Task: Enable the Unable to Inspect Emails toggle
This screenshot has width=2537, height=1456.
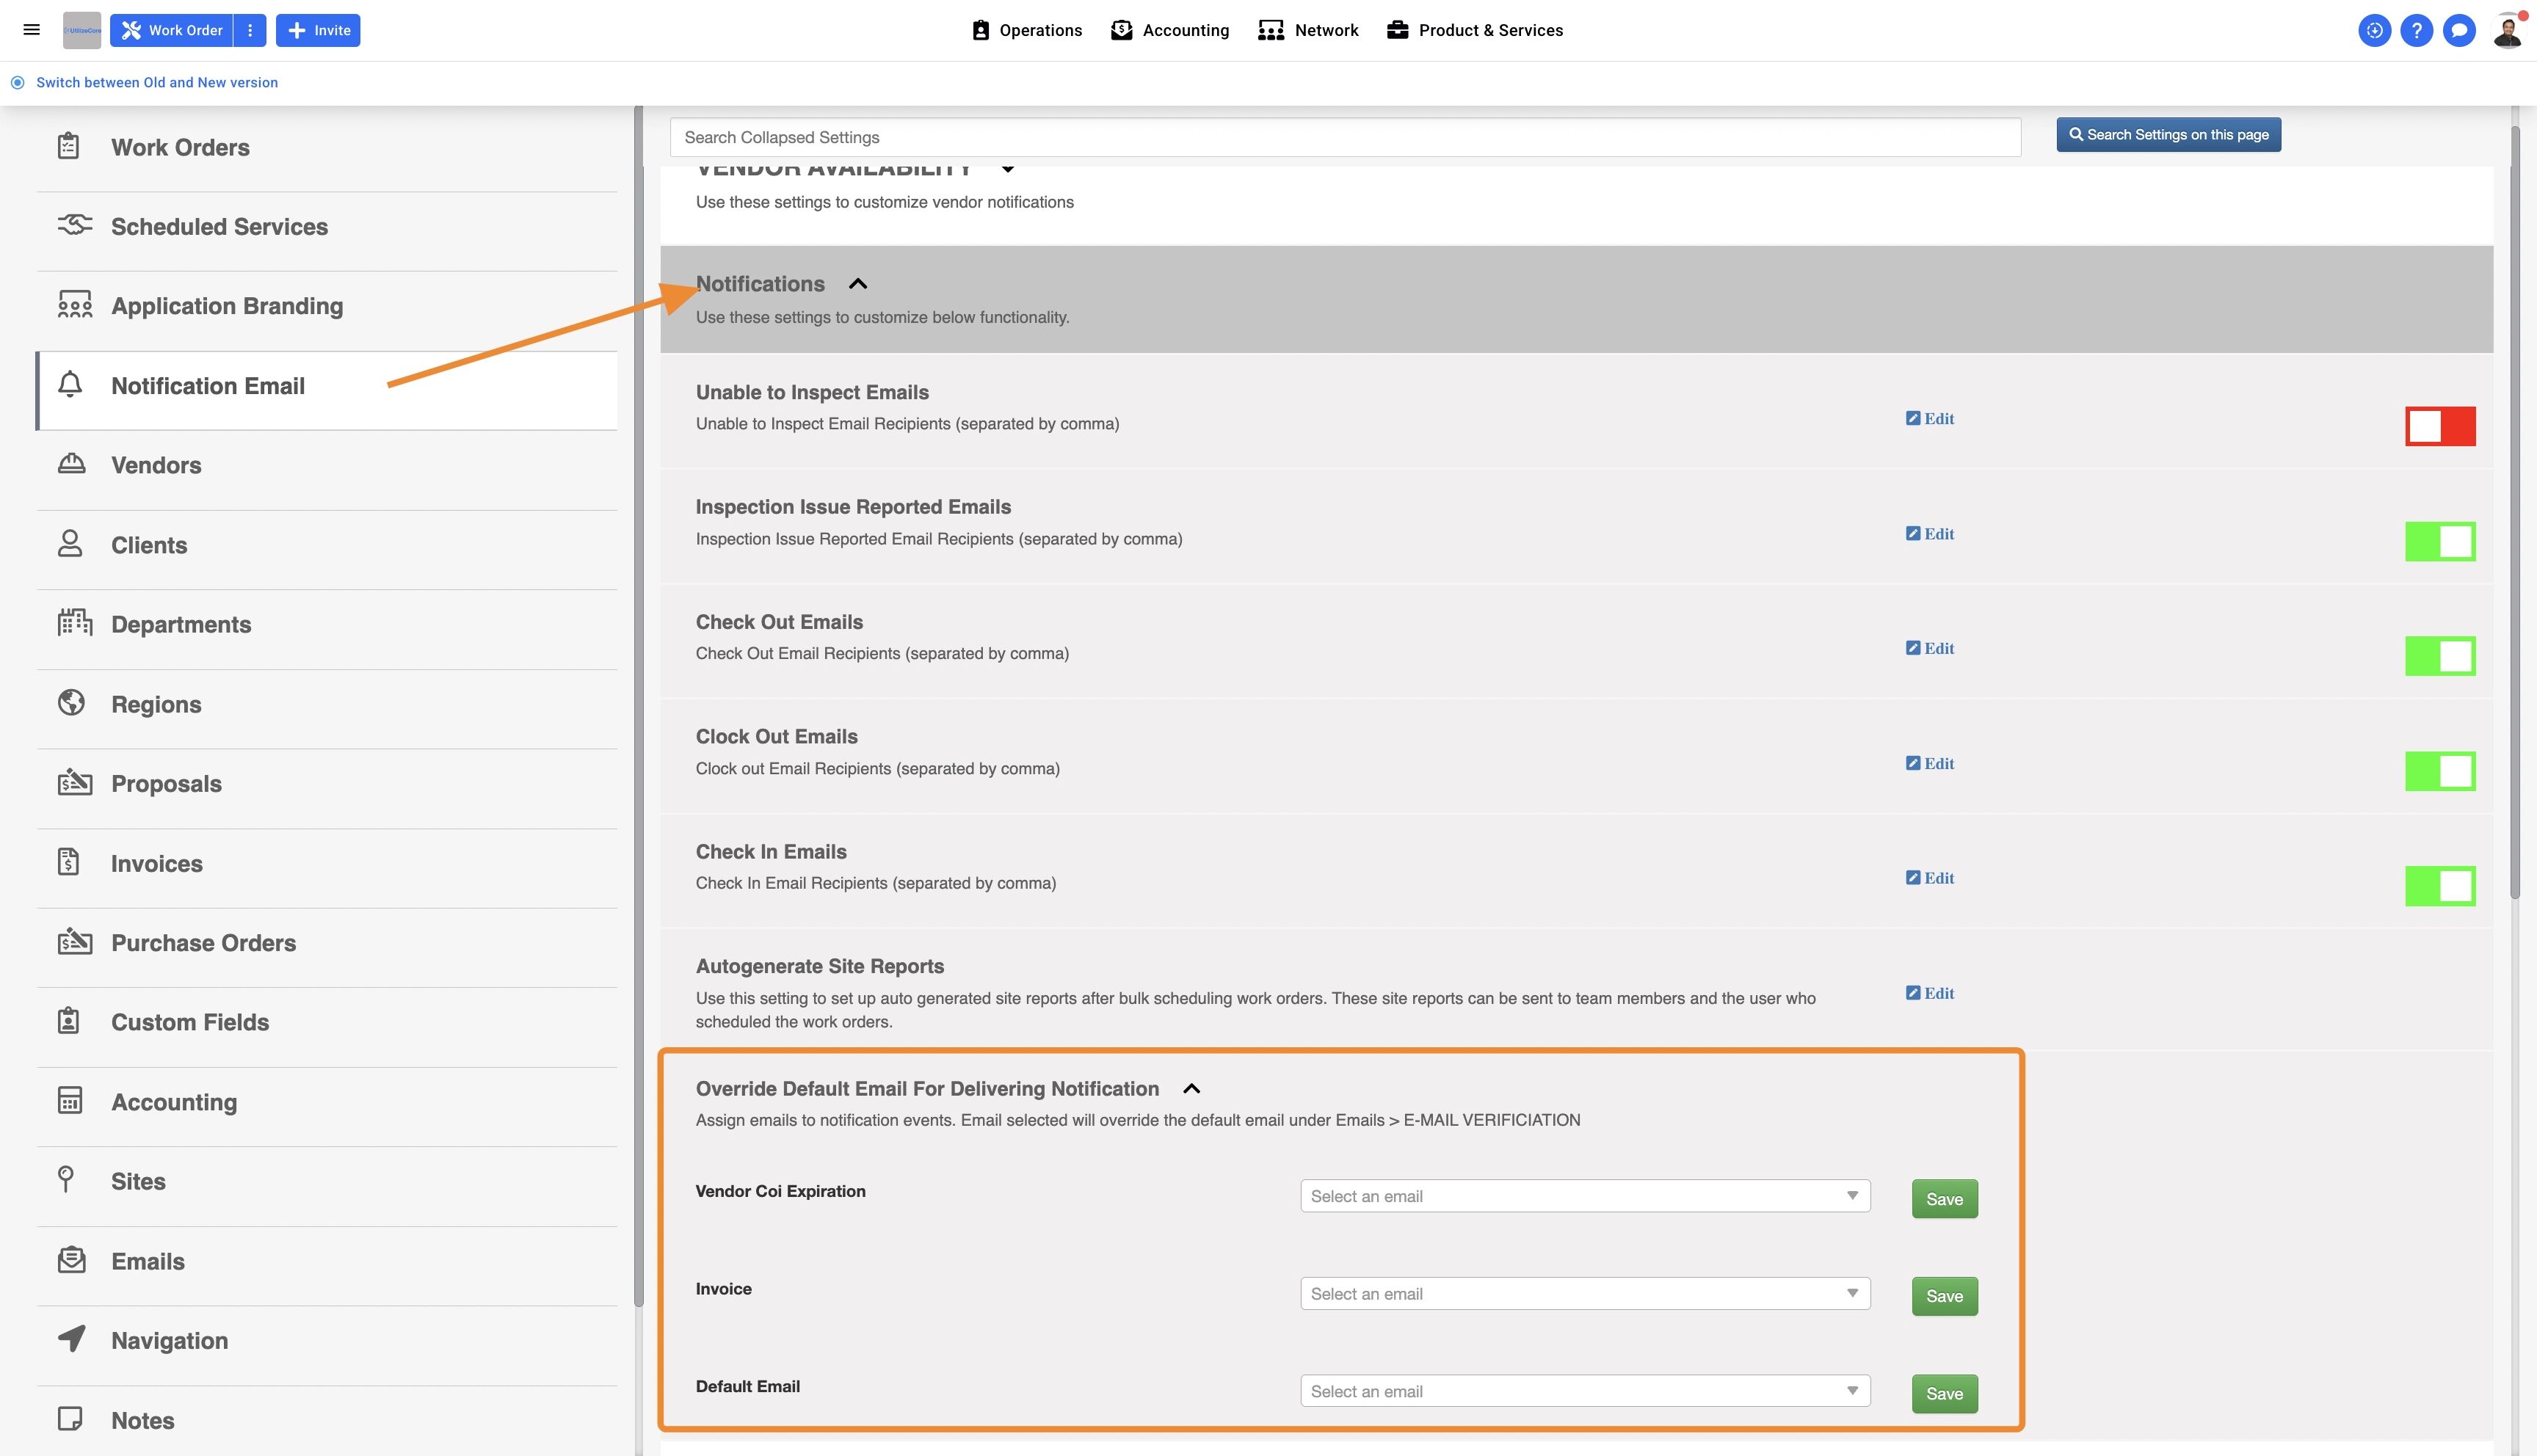Action: tap(2439, 426)
